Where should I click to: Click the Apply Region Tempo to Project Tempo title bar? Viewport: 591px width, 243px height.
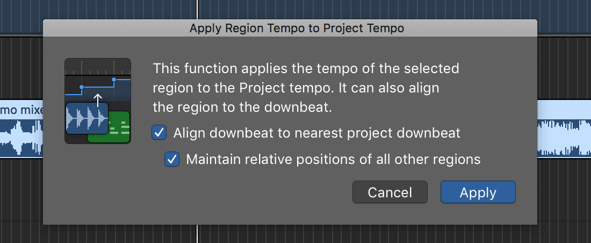tap(290, 28)
